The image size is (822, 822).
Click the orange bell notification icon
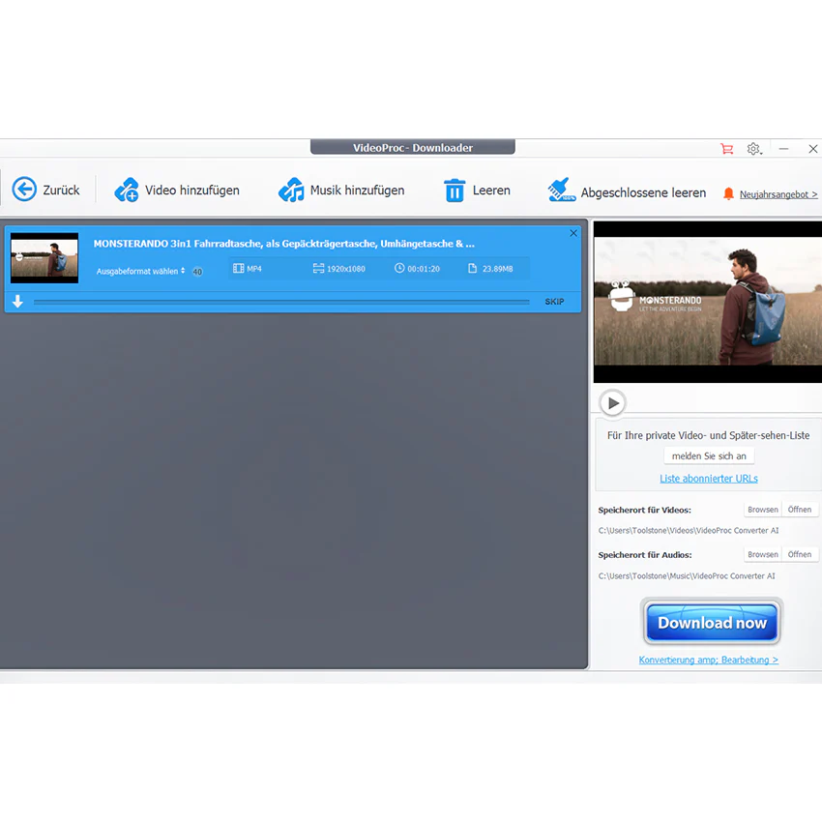pyautogui.click(x=728, y=194)
